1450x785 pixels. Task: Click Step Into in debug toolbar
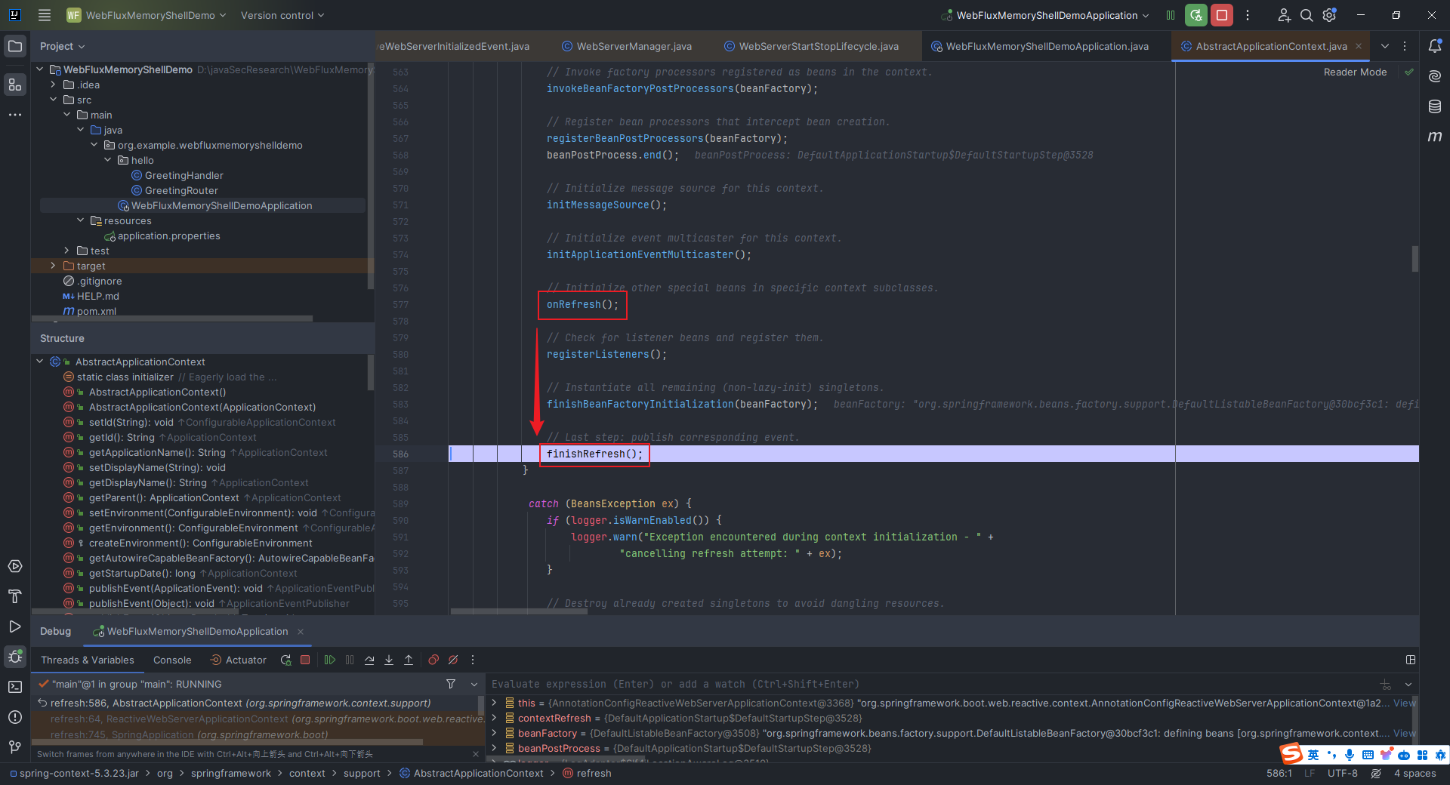389,660
